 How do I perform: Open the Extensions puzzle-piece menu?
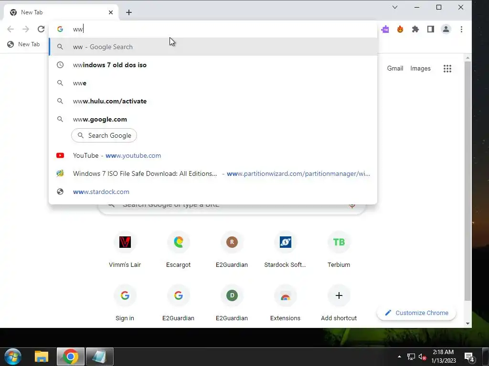415,29
